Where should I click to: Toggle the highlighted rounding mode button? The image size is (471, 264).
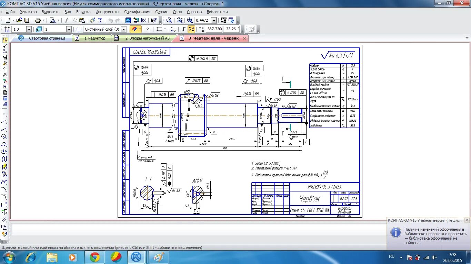tap(191, 29)
